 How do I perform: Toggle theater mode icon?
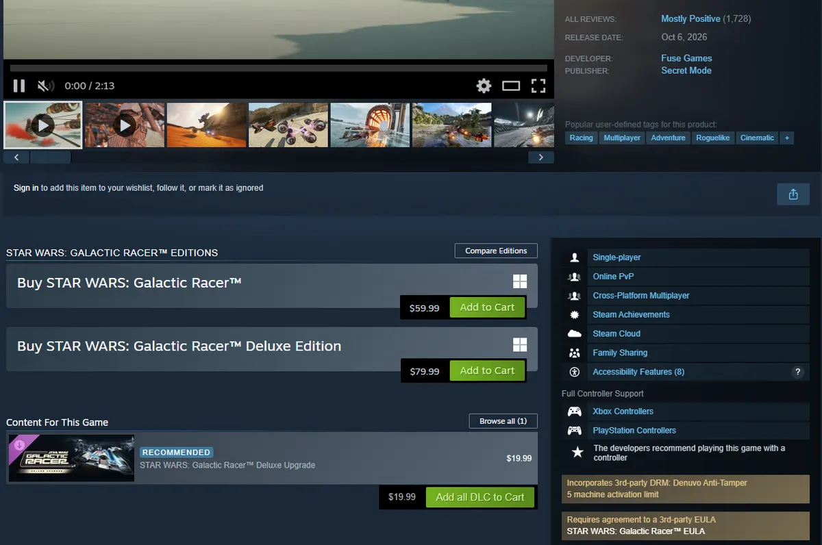[511, 86]
